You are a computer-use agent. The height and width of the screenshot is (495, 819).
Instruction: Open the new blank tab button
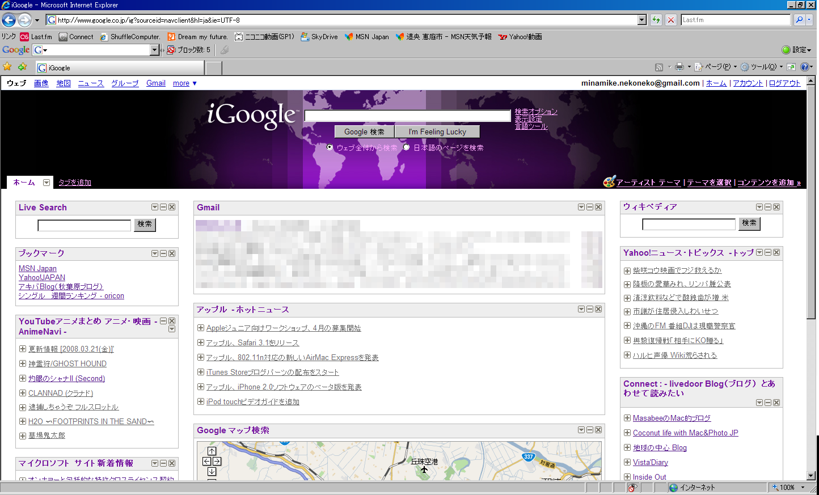pyautogui.click(x=213, y=68)
